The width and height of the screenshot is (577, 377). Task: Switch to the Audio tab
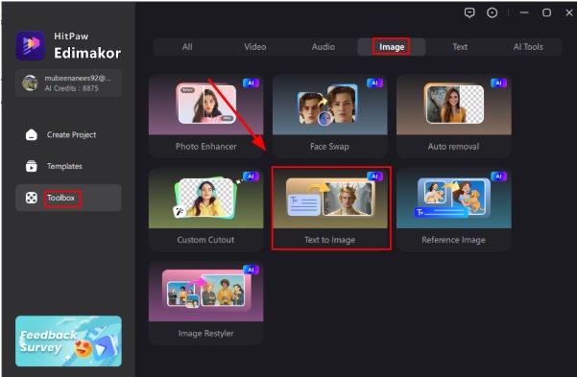pos(324,47)
